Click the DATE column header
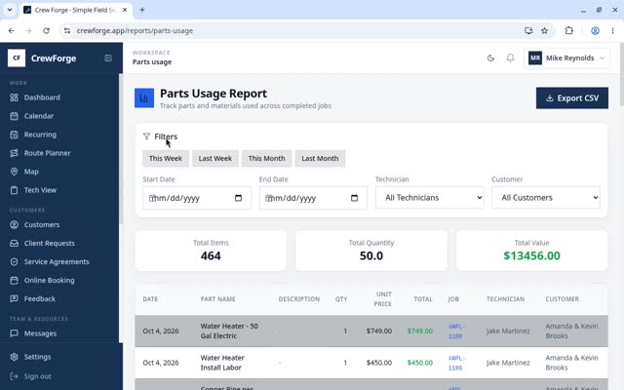This screenshot has width=624, height=390. [150, 299]
